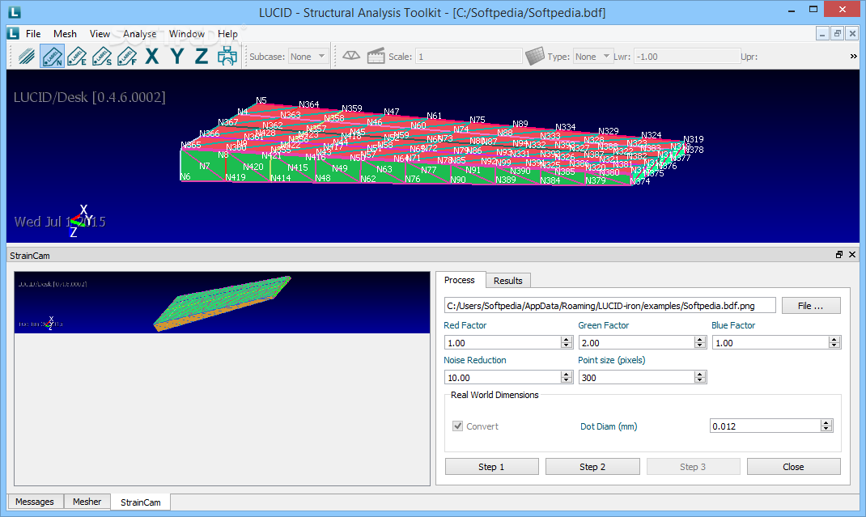This screenshot has width=866, height=517.
Task: Switch to the Messages tab
Action: tap(35, 502)
